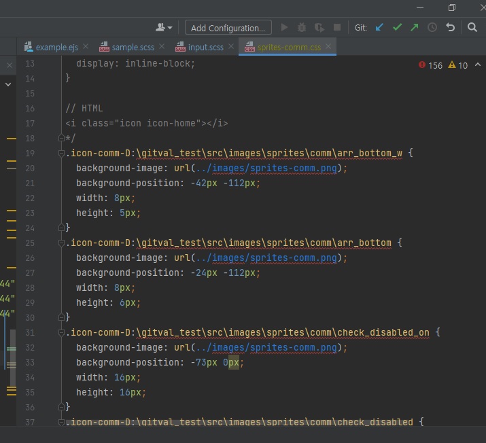Click the Git update project arrow icon
Image resolution: width=486 pixels, height=443 pixels.
pos(379,28)
